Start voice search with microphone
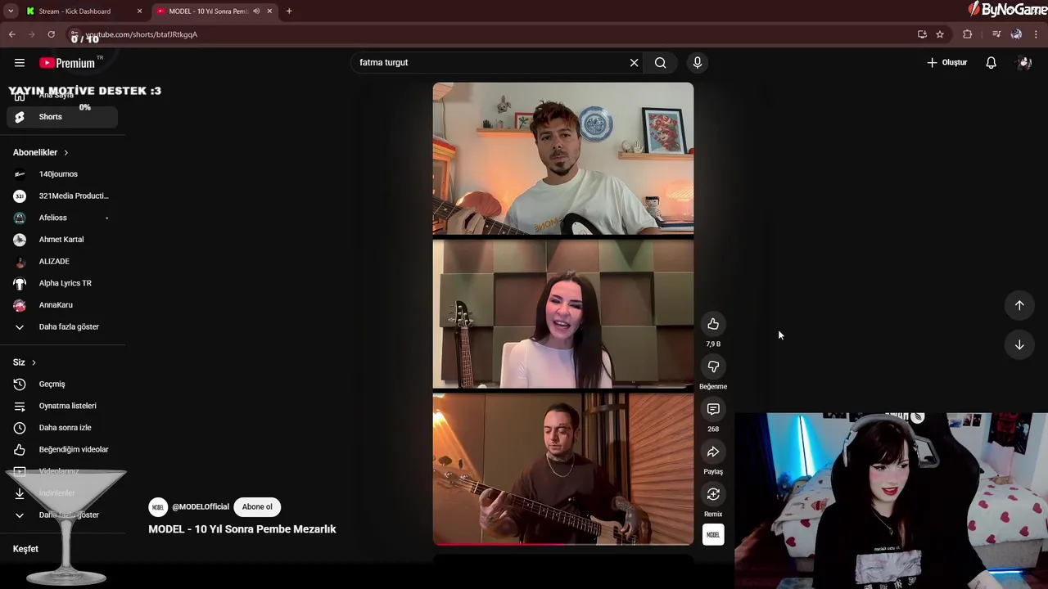Viewport: 1048px width, 589px height. [x=698, y=62]
